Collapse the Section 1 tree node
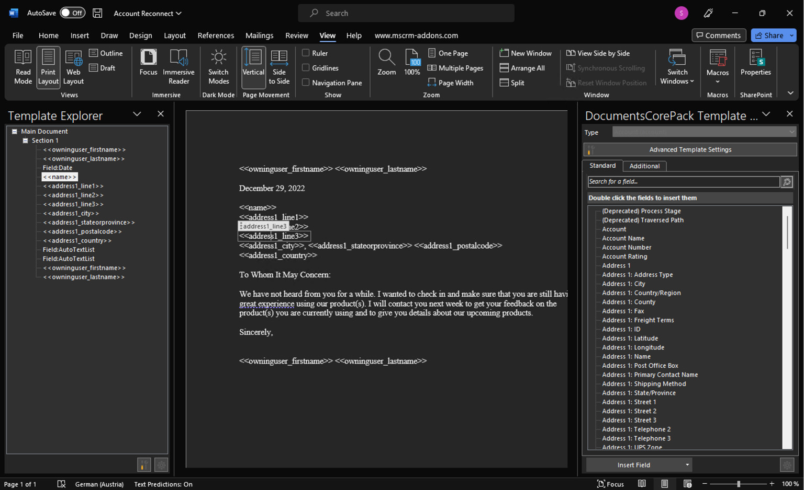 pos(25,140)
